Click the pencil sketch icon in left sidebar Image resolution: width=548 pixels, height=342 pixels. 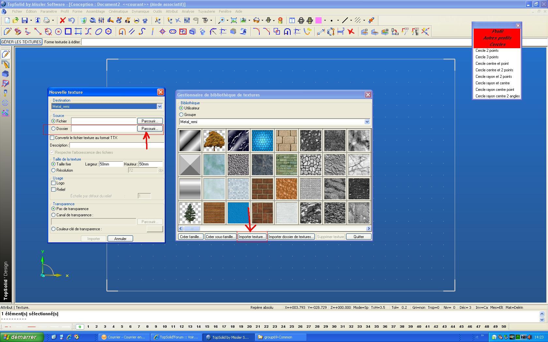(x=6, y=54)
